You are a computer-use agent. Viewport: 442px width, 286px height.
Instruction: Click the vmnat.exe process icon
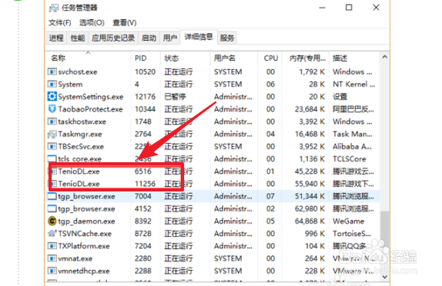point(52,258)
